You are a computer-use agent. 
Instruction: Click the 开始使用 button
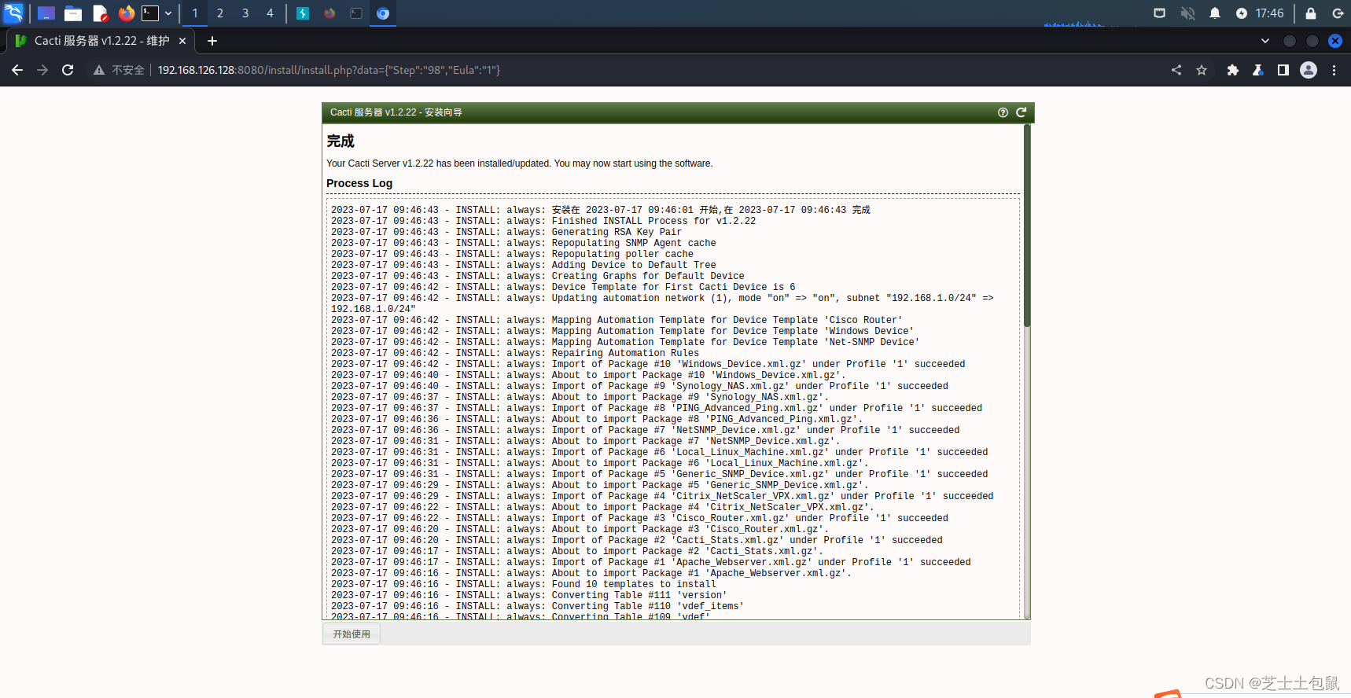click(x=352, y=634)
